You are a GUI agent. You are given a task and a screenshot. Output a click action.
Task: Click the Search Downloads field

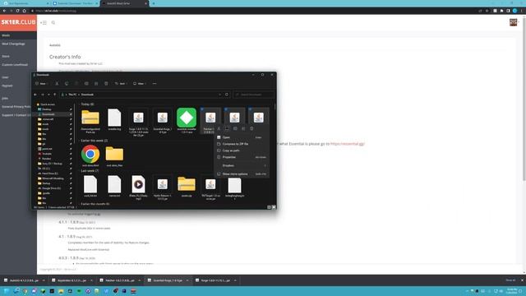pyautogui.click(x=254, y=95)
